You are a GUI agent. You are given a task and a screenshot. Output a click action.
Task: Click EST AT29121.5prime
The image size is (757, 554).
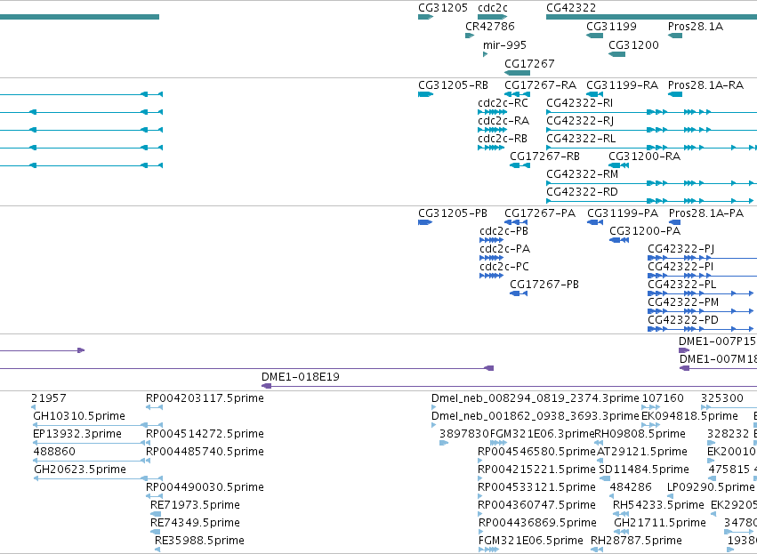tap(642, 452)
